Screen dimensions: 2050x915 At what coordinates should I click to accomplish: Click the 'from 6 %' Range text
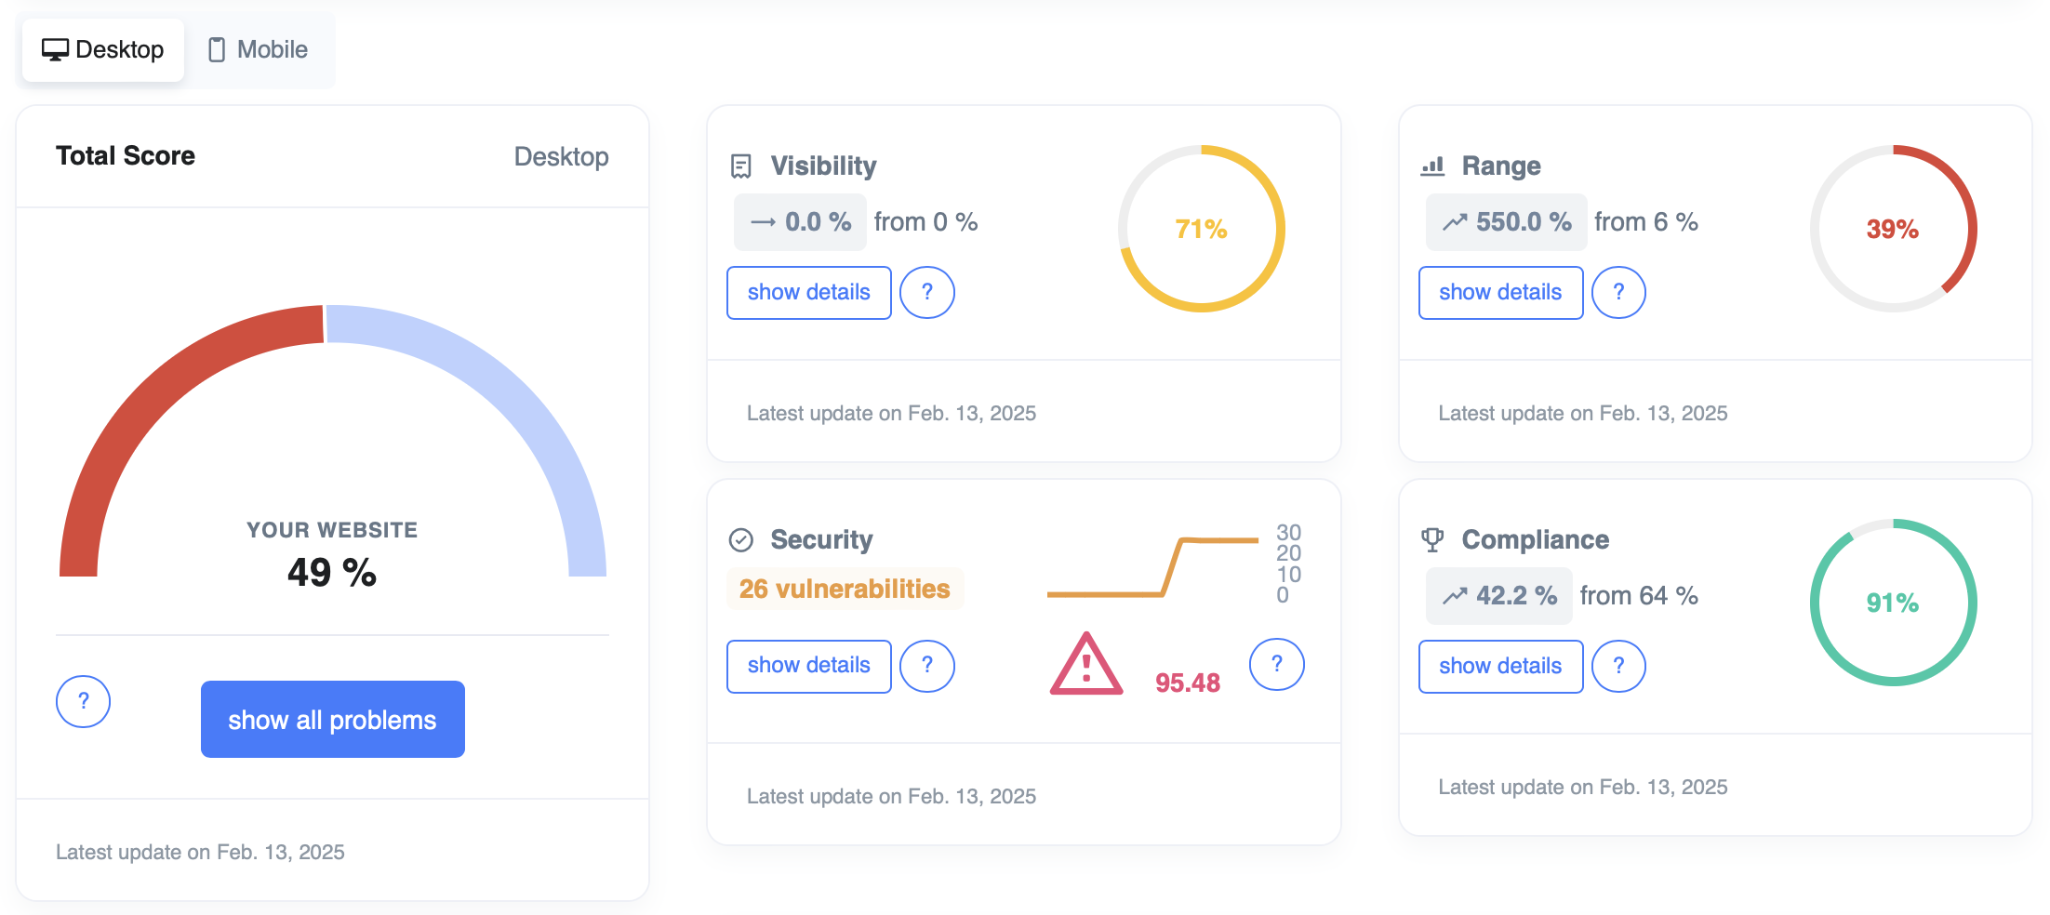point(1646,222)
